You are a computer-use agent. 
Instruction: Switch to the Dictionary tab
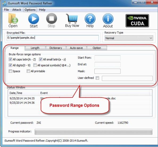56,48
